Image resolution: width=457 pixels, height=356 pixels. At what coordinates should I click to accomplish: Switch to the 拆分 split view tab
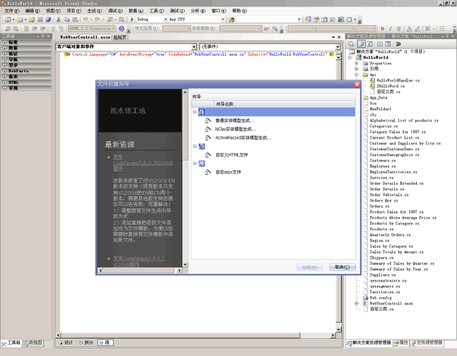(86, 342)
